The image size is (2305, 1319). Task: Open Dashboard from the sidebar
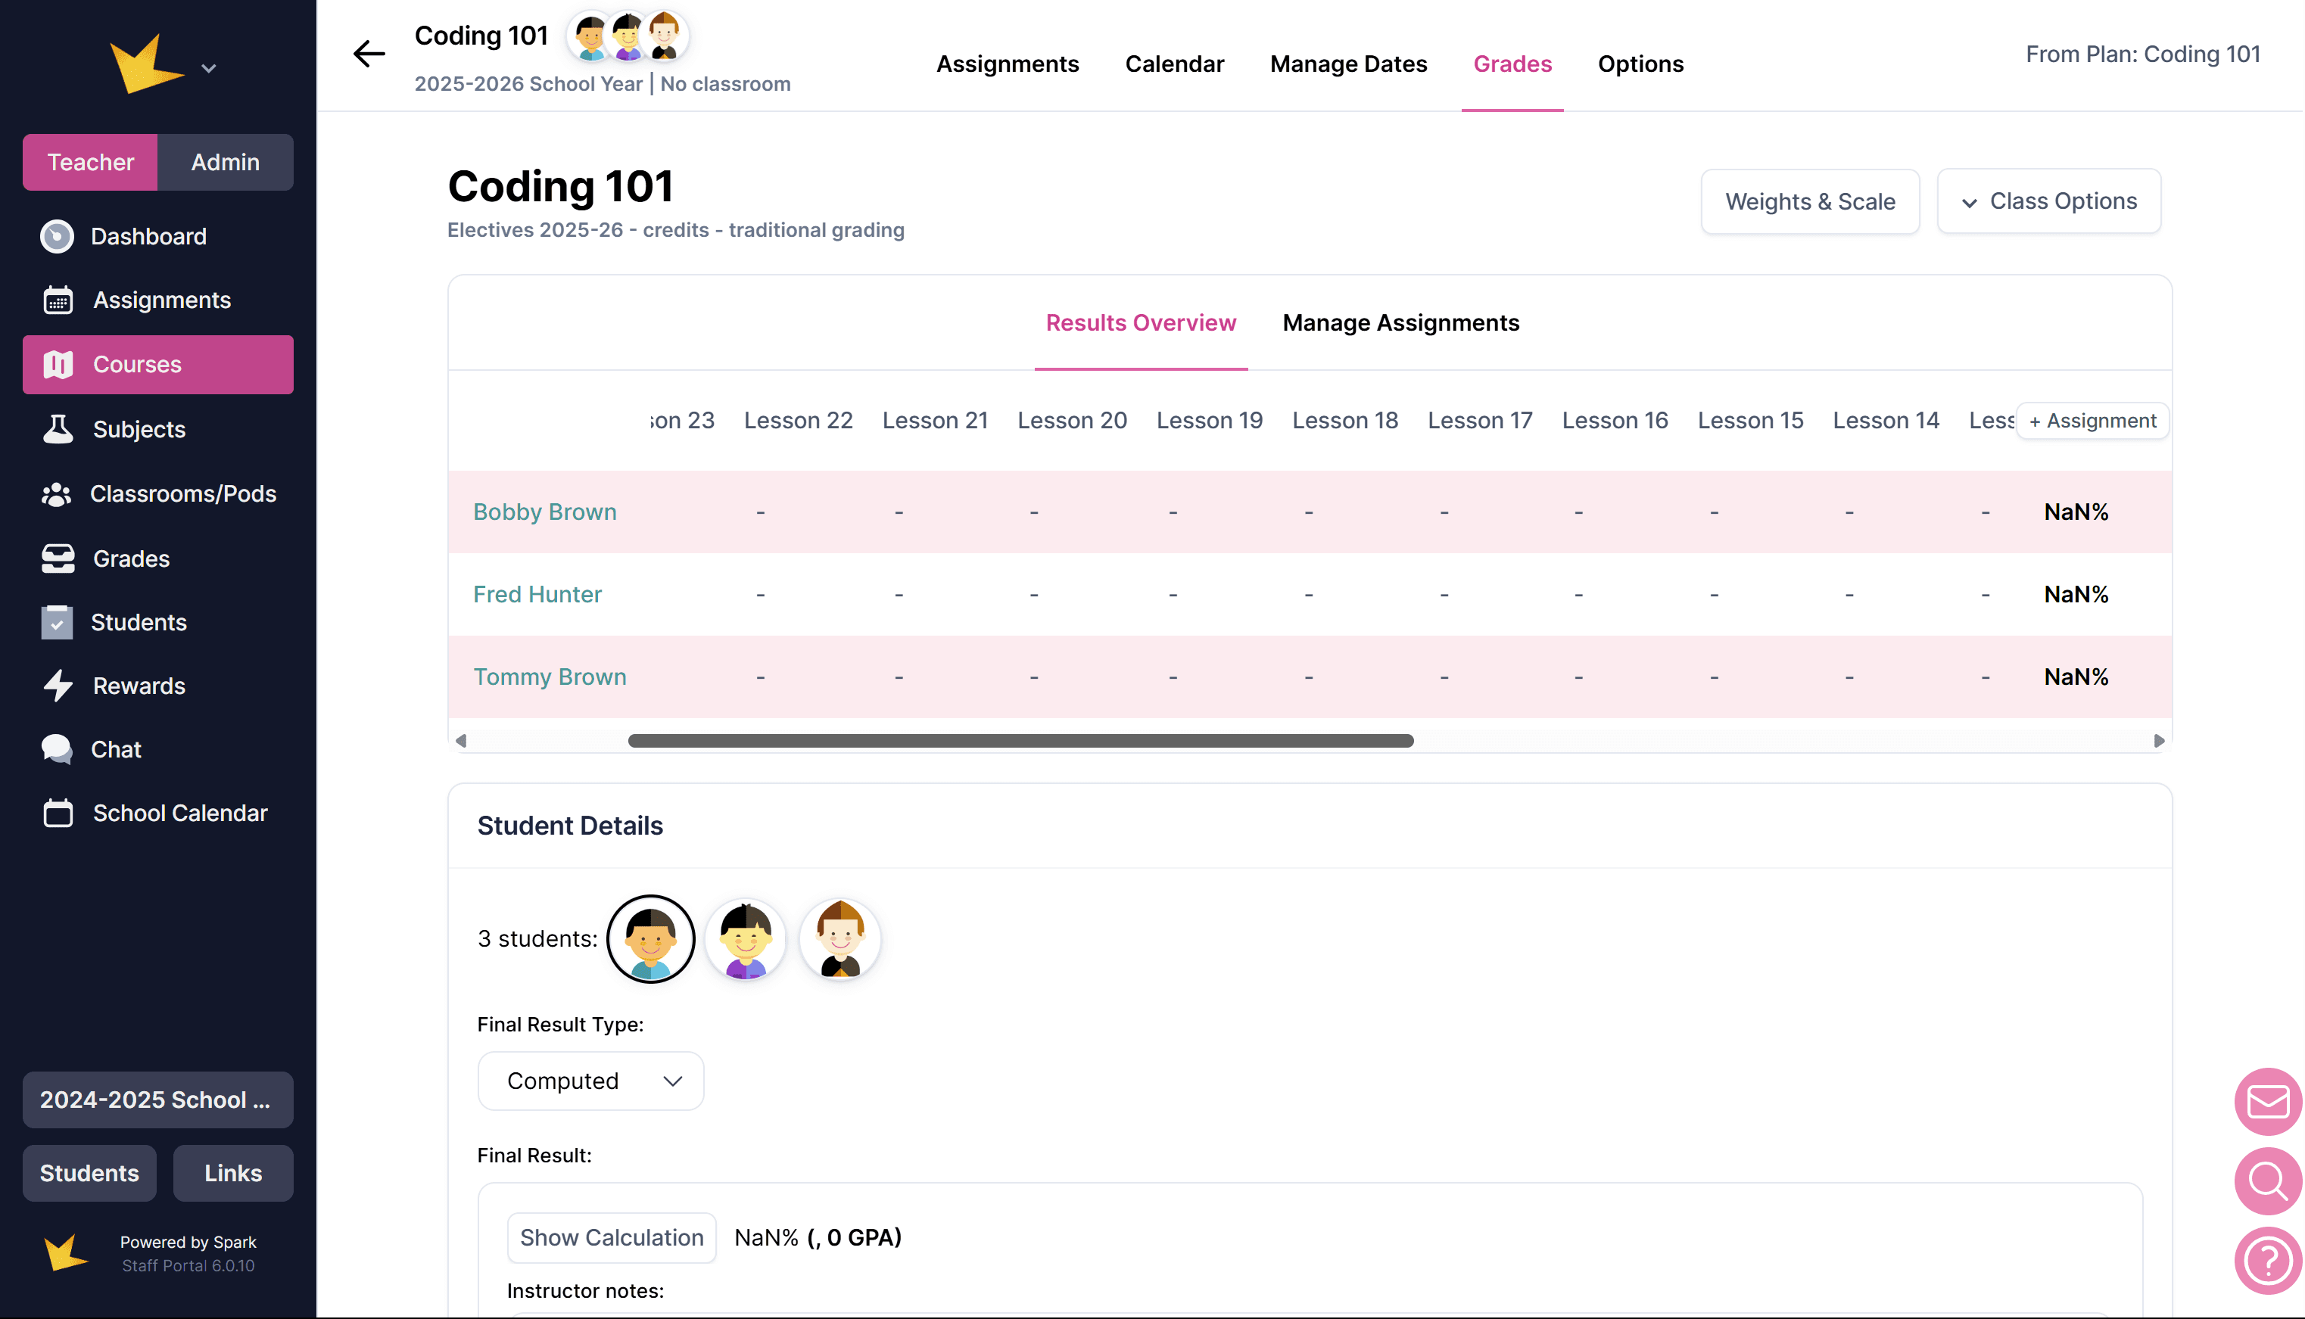click(x=148, y=236)
